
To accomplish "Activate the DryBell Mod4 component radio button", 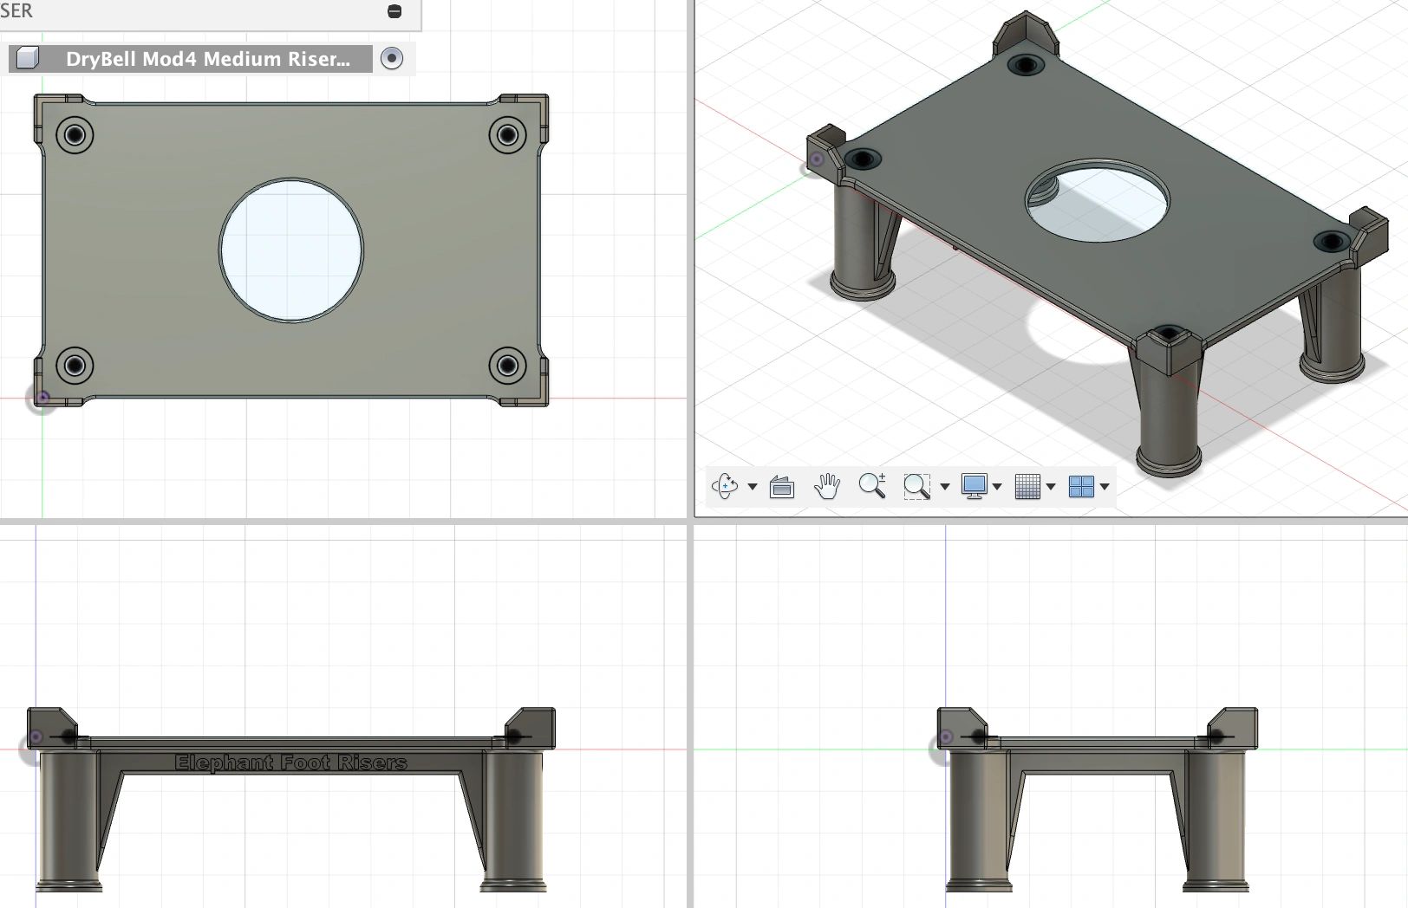I will point(392,58).
